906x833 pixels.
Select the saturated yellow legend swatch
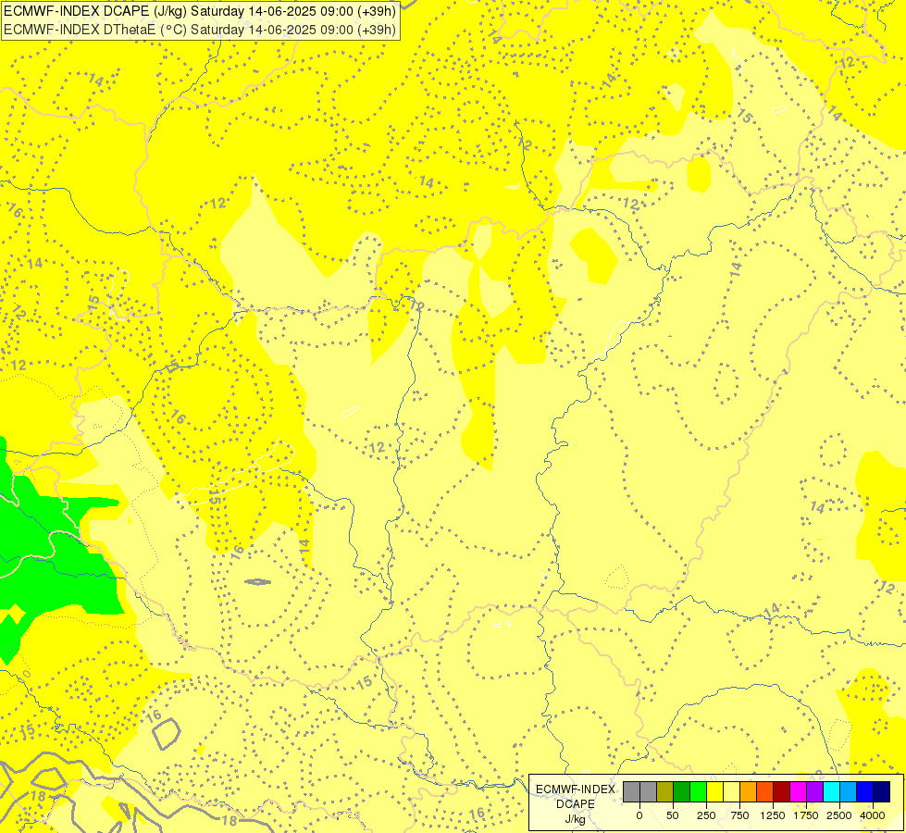point(715,791)
